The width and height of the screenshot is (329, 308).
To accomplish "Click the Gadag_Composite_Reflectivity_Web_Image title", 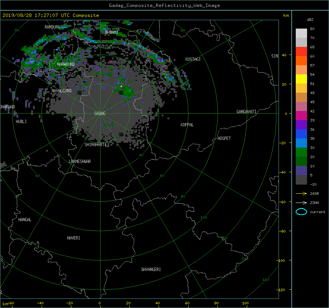I will pyautogui.click(x=164, y=5).
